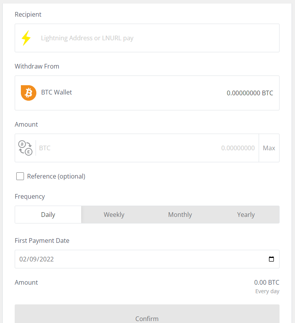This screenshot has height=323, width=295.
Task: Click the yellow lightning bolt icon
Action: 26,38
